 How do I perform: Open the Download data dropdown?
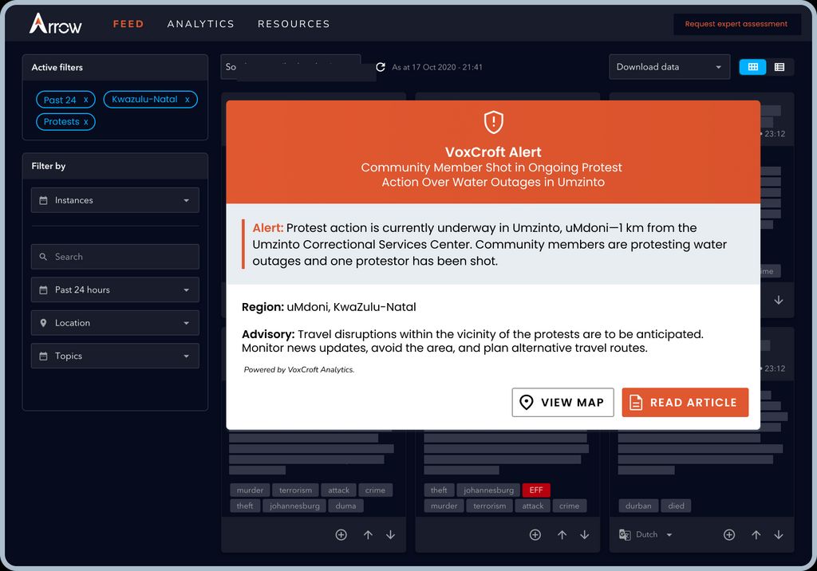(x=669, y=67)
